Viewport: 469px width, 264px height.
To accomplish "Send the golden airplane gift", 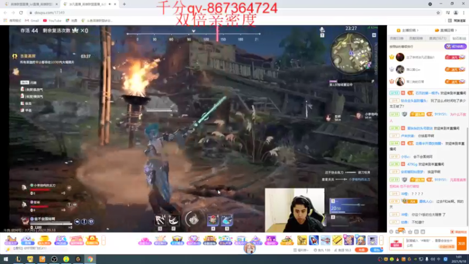I will tap(302, 240).
